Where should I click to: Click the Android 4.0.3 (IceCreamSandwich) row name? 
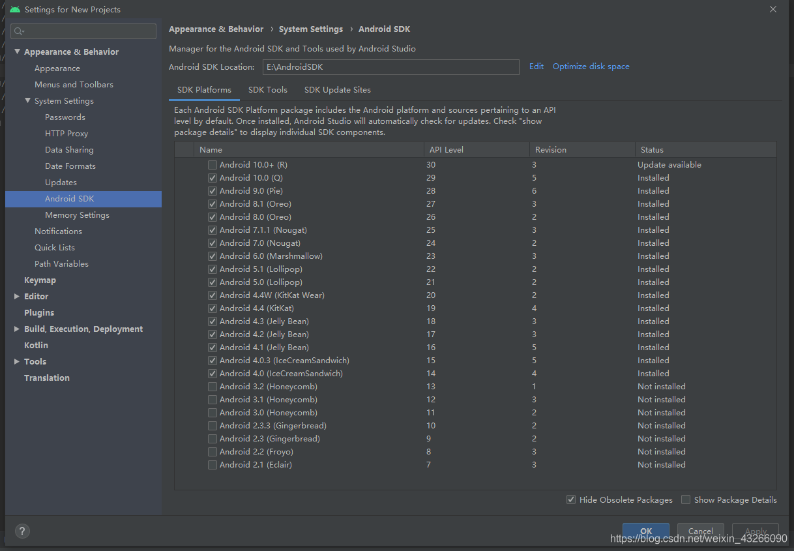point(284,361)
